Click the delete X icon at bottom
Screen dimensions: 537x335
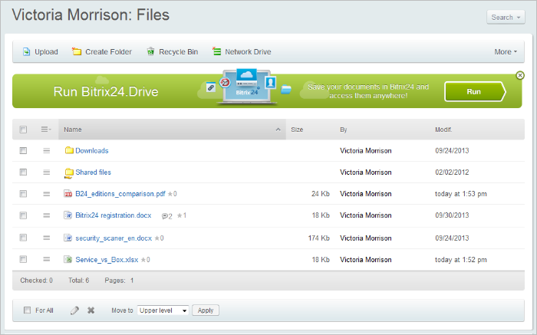coord(91,310)
